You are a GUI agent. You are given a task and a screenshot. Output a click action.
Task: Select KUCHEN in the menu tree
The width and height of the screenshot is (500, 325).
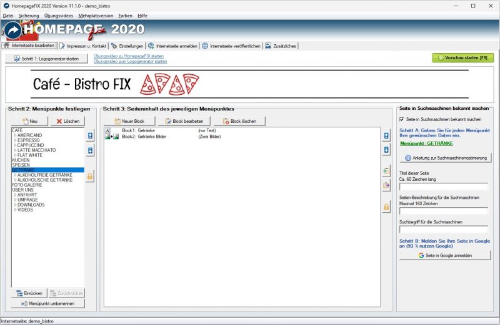pos(21,160)
